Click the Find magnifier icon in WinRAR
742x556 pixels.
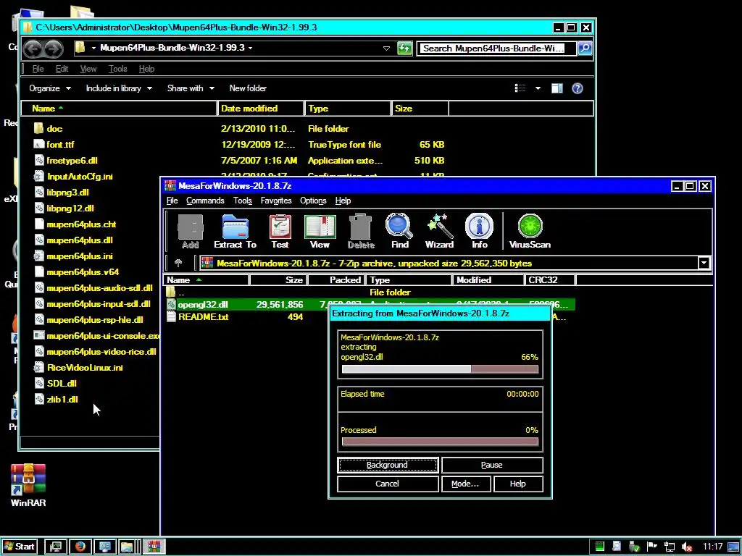coord(399,231)
